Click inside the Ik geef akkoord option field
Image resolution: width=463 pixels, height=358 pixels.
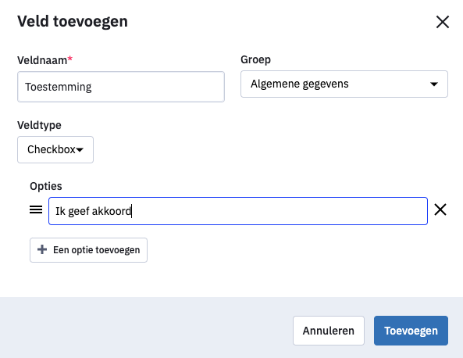[238, 211]
